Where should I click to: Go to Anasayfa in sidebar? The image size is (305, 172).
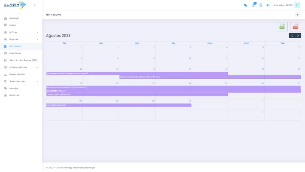(15, 18)
